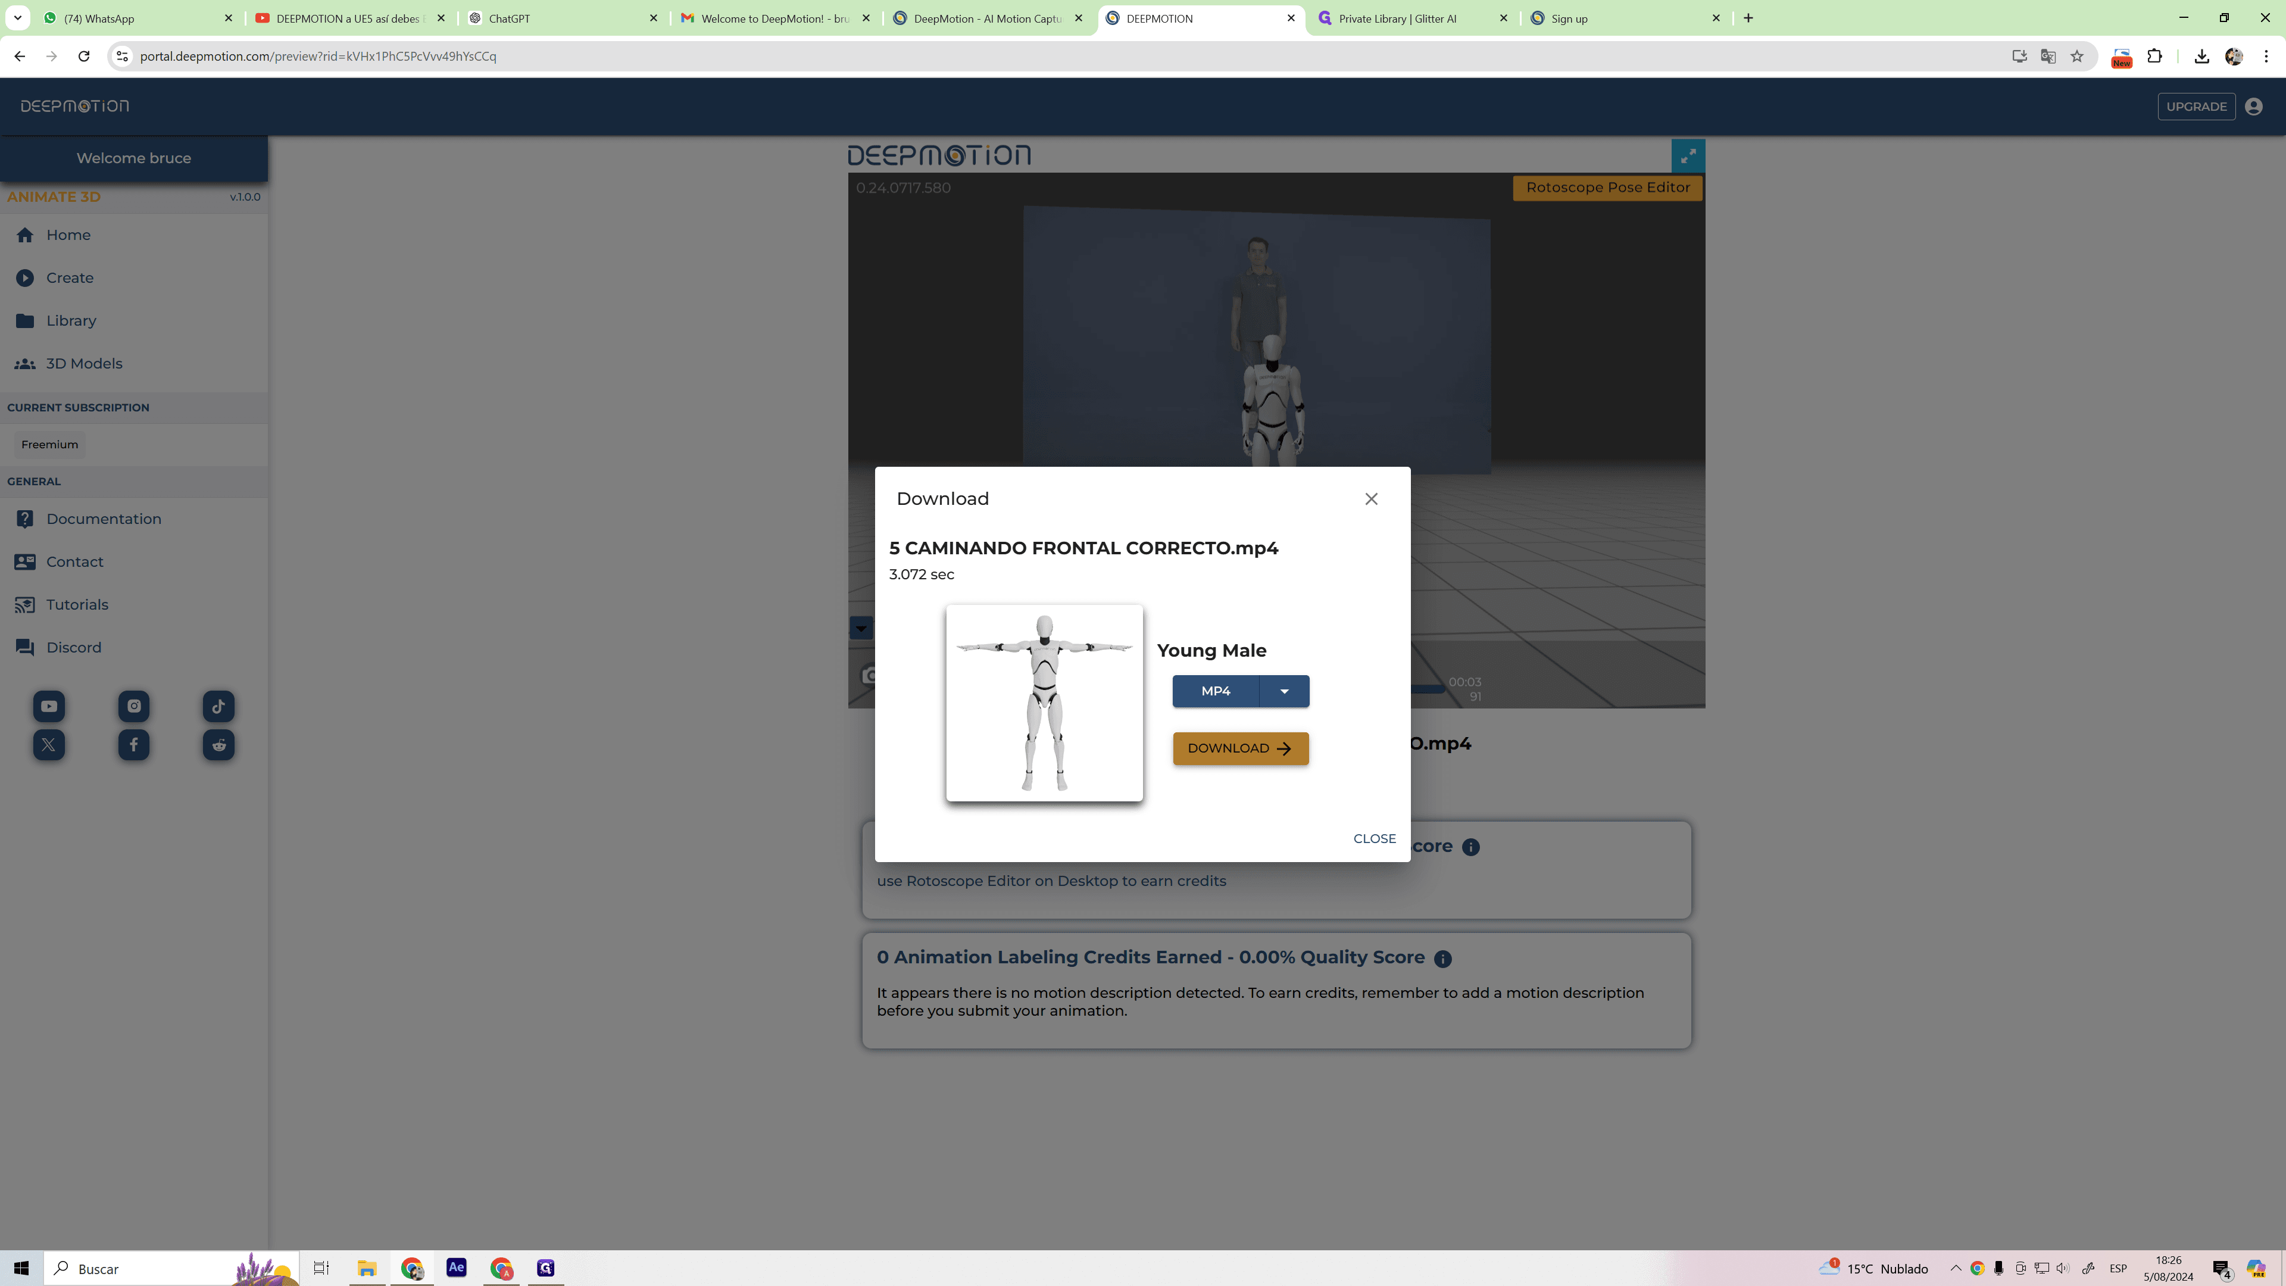The image size is (2286, 1286).
Task: Click the DeepMotion logo in header
Action: click(x=74, y=107)
